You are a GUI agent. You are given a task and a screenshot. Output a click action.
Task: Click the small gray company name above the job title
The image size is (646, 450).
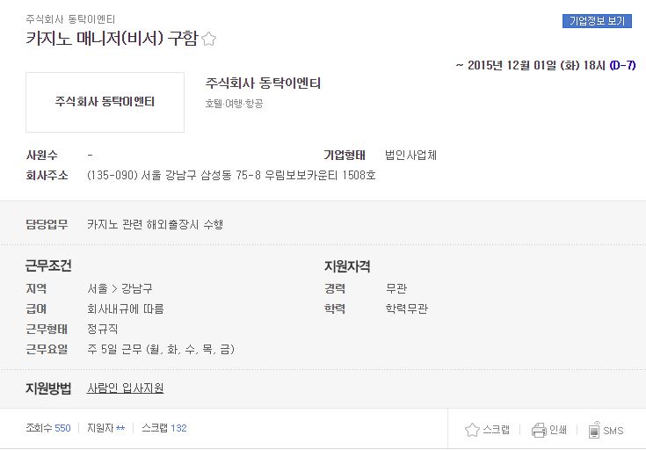tap(70, 19)
